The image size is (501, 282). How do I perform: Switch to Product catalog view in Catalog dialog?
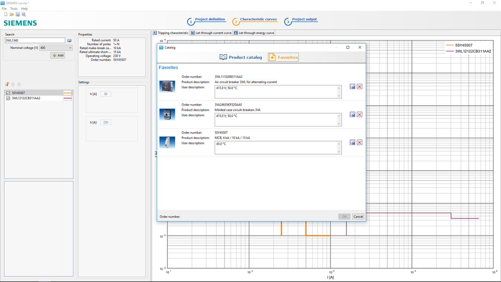[240, 57]
